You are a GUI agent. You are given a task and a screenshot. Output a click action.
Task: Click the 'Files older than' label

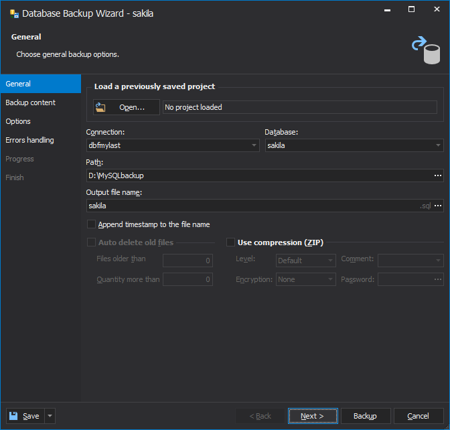[x=121, y=259]
